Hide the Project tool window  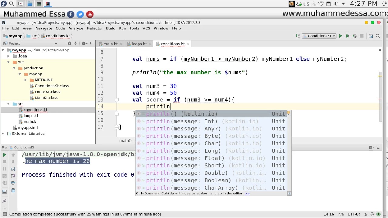click(x=92, y=44)
